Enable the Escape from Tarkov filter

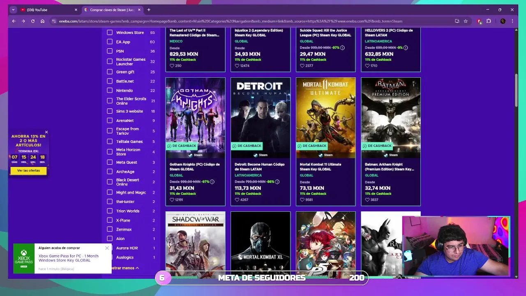(x=110, y=131)
